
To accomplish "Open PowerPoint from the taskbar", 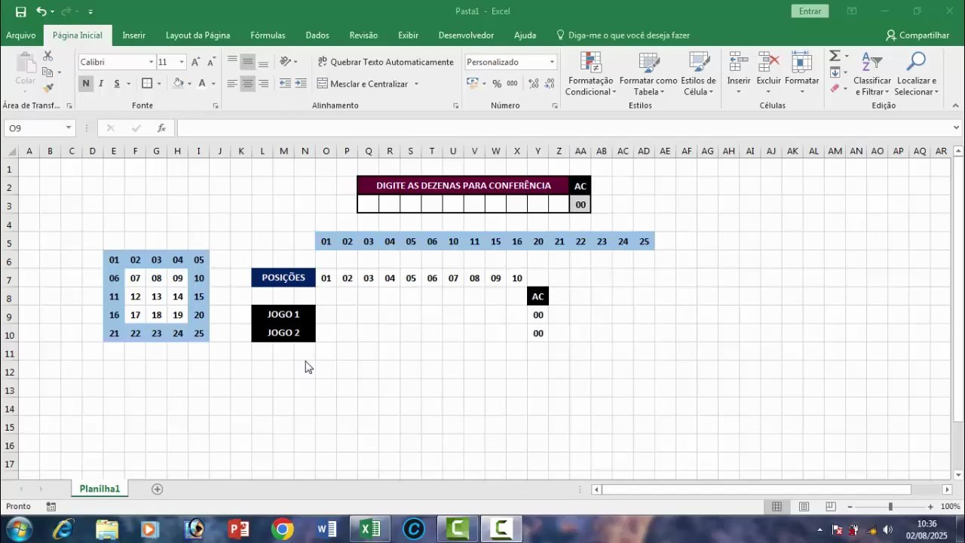I will pyautogui.click(x=239, y=529).
